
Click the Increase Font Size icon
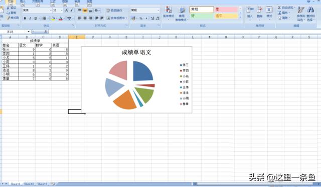coord(67,10)
